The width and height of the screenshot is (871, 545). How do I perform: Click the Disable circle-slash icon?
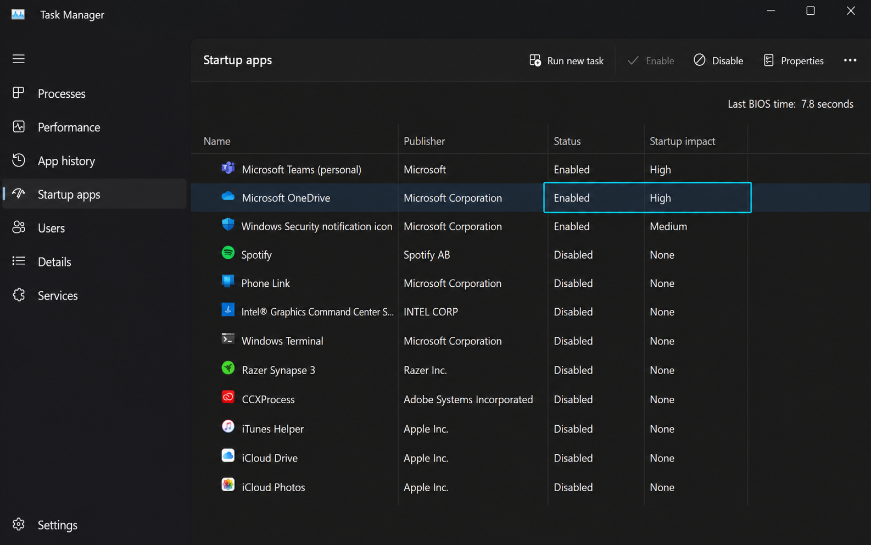(x=699, y=60)
